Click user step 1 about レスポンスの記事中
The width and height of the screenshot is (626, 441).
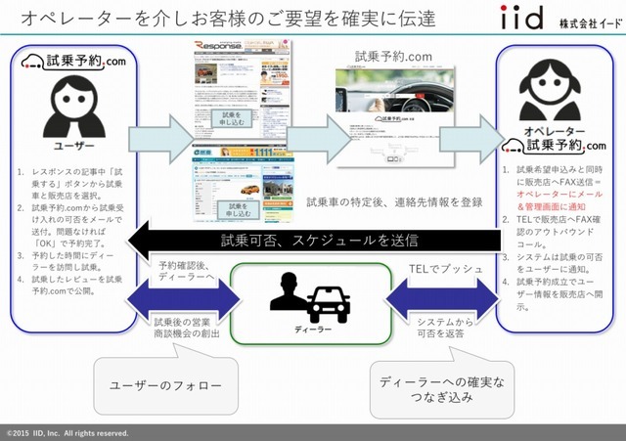[70, 184]
